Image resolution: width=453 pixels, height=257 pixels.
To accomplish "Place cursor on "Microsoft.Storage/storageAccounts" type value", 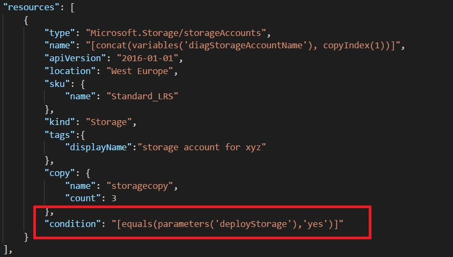I will [x=176, y=33].
